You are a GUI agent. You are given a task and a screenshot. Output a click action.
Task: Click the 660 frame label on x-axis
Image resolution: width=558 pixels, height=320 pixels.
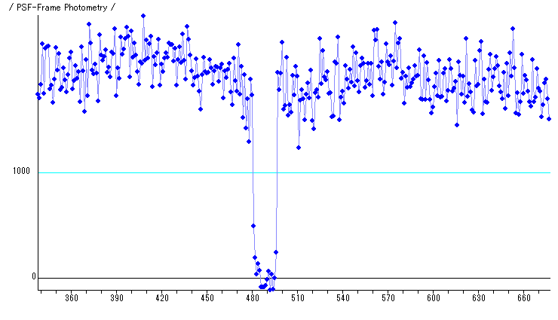[x=524, y=299]
